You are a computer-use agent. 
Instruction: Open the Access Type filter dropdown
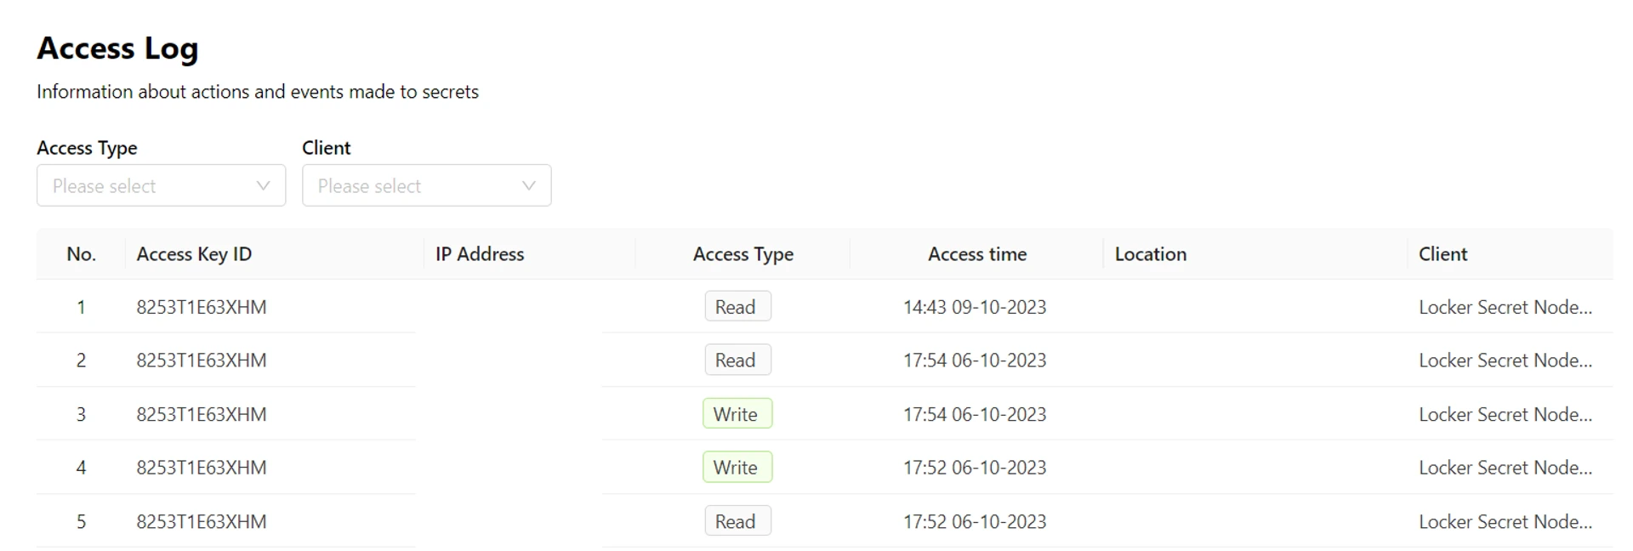161,185
